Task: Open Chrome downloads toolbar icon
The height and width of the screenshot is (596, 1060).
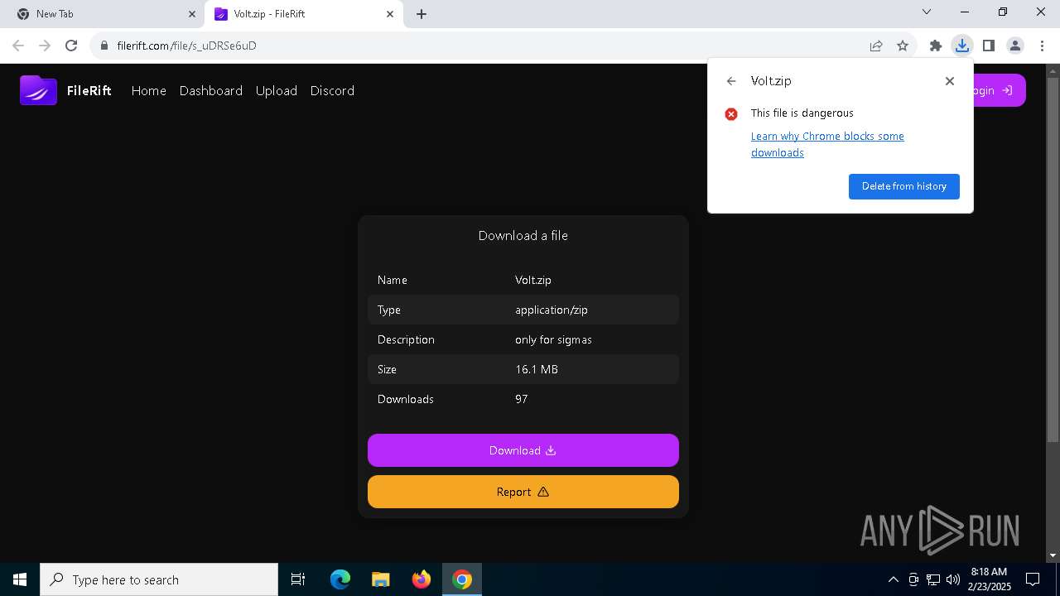Action: pos(962,46)
